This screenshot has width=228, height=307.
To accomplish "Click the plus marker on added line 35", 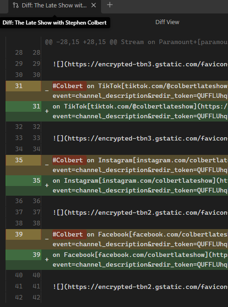I will pyautogui.click(x=47, y=185).
